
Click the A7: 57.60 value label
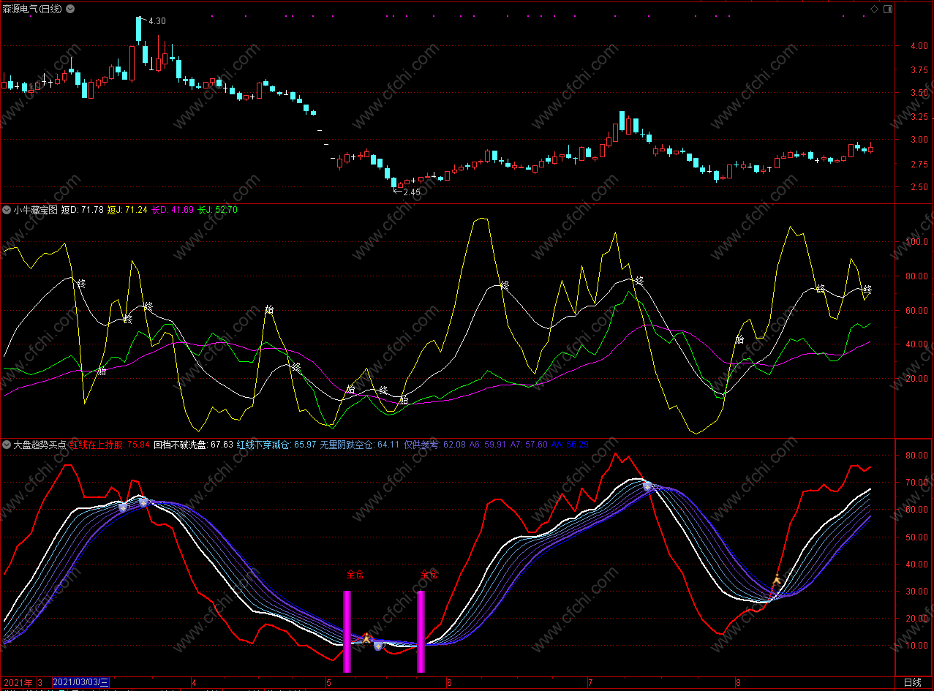529,444
